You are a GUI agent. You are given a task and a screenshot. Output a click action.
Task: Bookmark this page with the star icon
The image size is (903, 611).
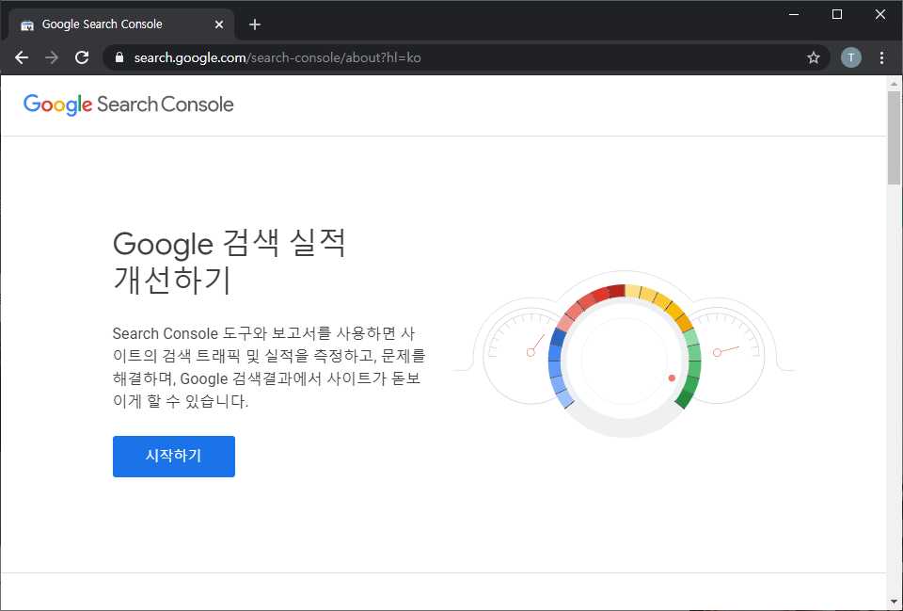813,57
